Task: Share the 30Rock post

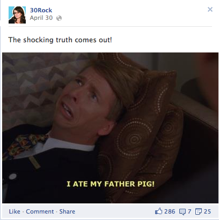Action: click(67, 211)
